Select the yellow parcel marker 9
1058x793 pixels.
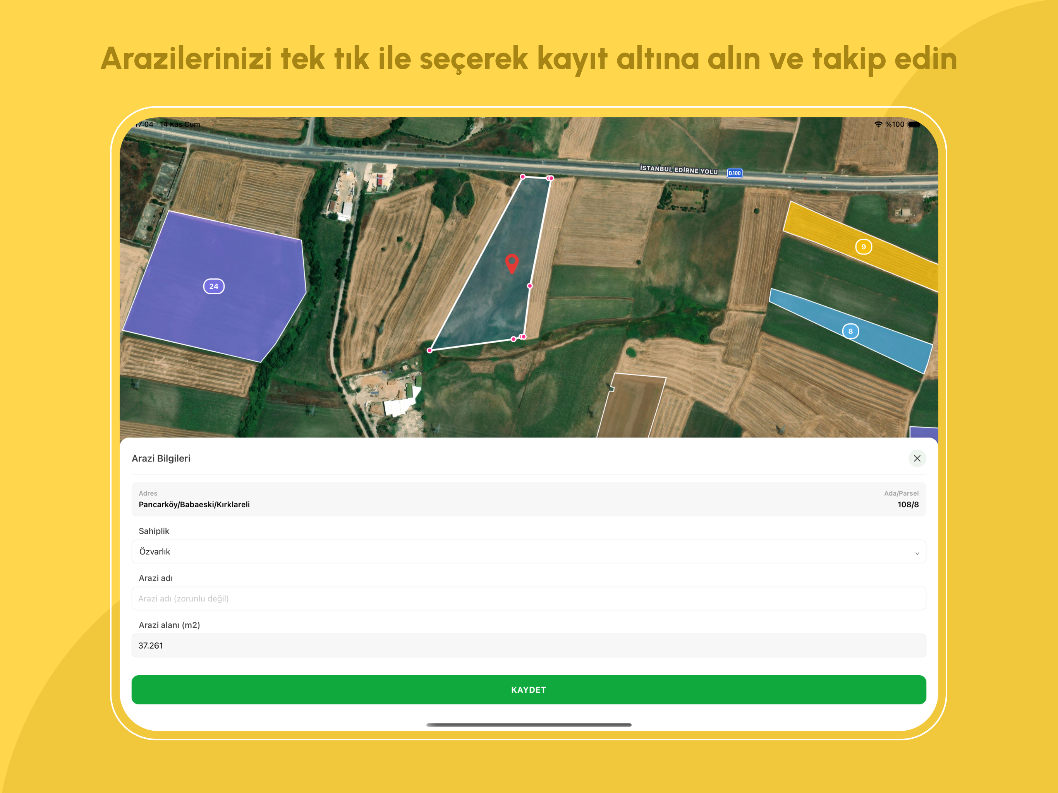863,247
